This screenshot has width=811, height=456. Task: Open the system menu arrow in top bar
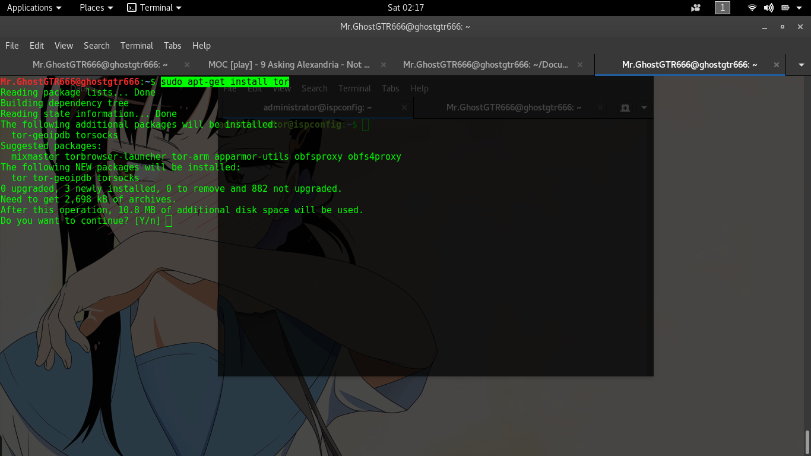coord(799,8)
